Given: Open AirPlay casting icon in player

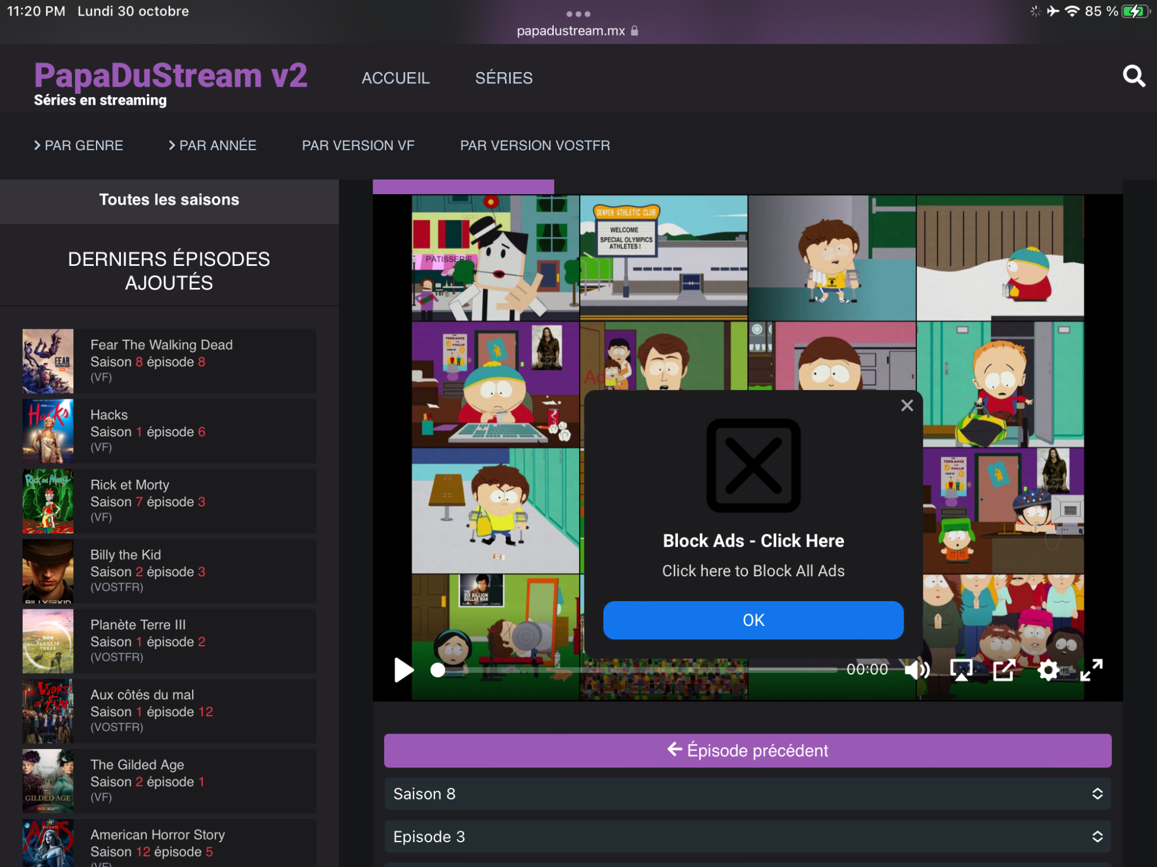Looking at the screenshot, I should pyautogui.click(x=961, y=670).
